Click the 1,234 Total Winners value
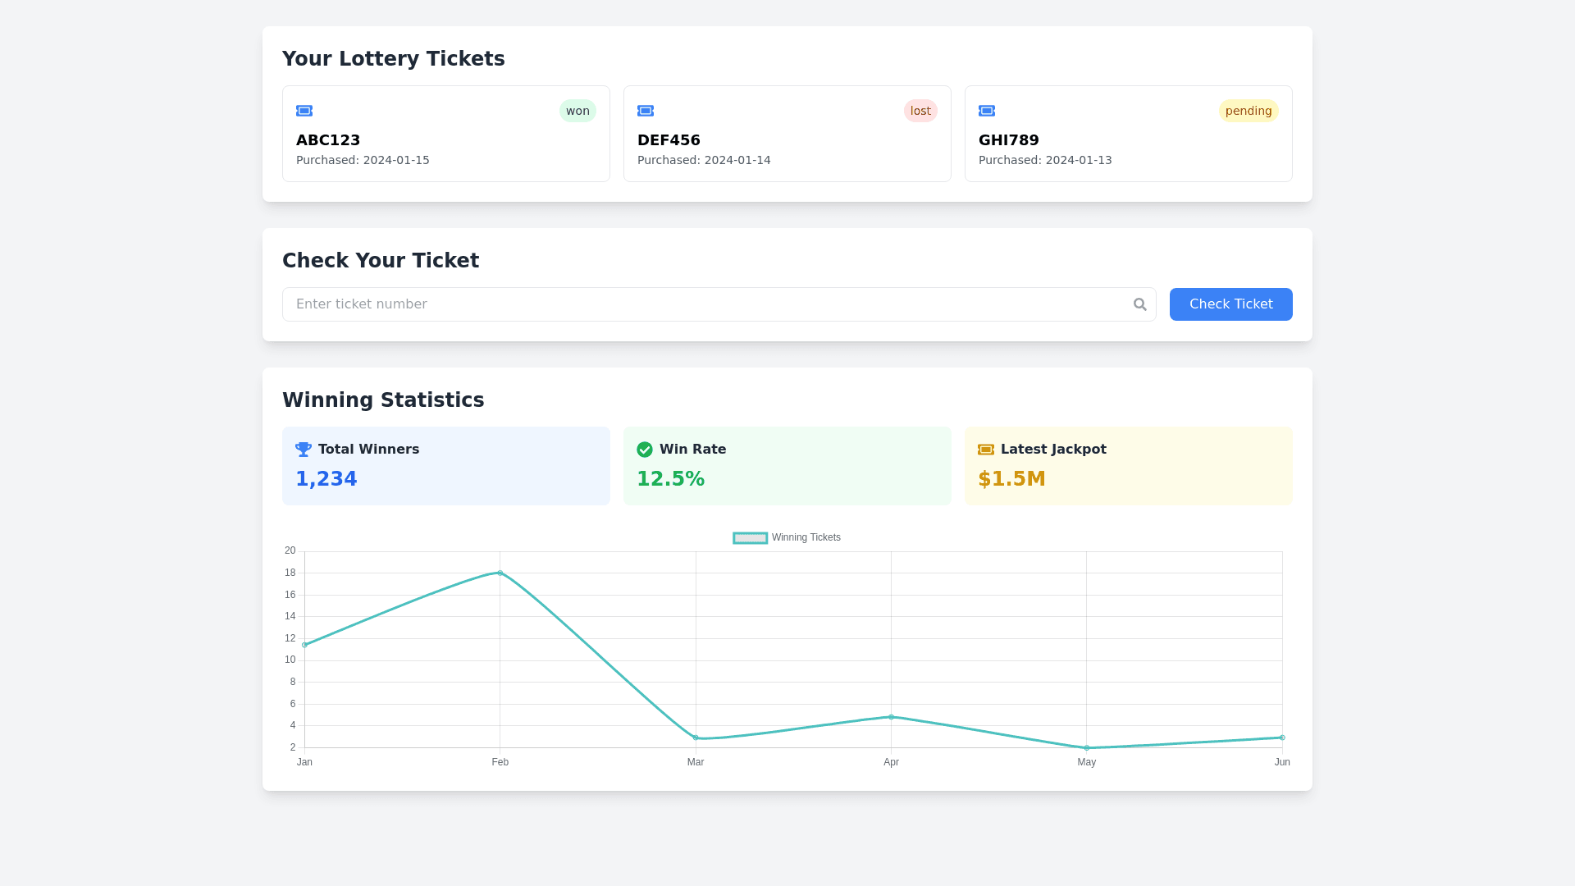The image size is (1575, 886). click(x=326, y=479)
